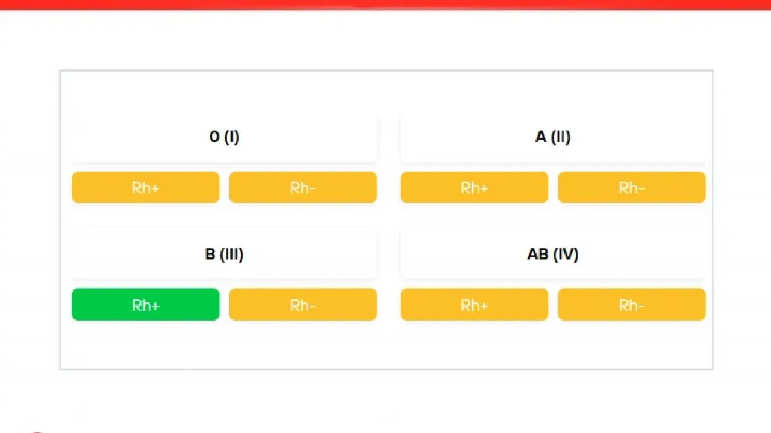Choose Rh+ under blood group AB (IV)
The image size is (771, 433).
coord(475,304)
